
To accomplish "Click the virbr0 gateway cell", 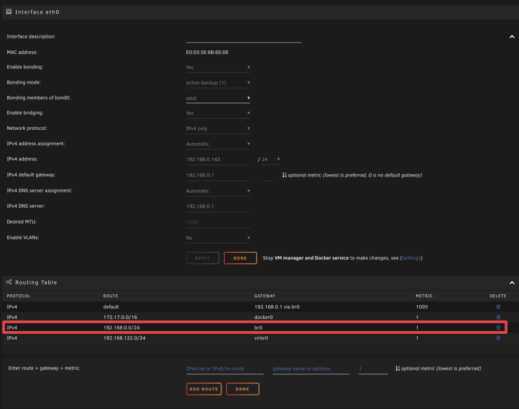I will point(261,338).
